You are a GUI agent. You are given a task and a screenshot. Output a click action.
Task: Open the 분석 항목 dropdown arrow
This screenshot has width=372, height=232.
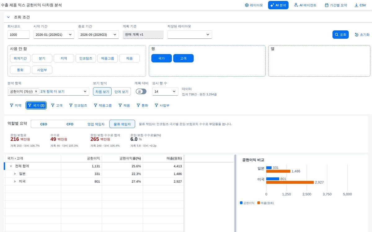85,92
